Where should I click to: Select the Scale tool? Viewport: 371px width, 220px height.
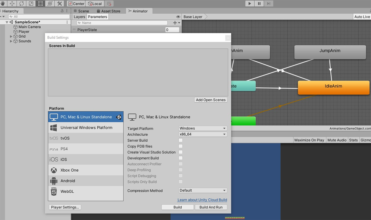tap(31, 4)
